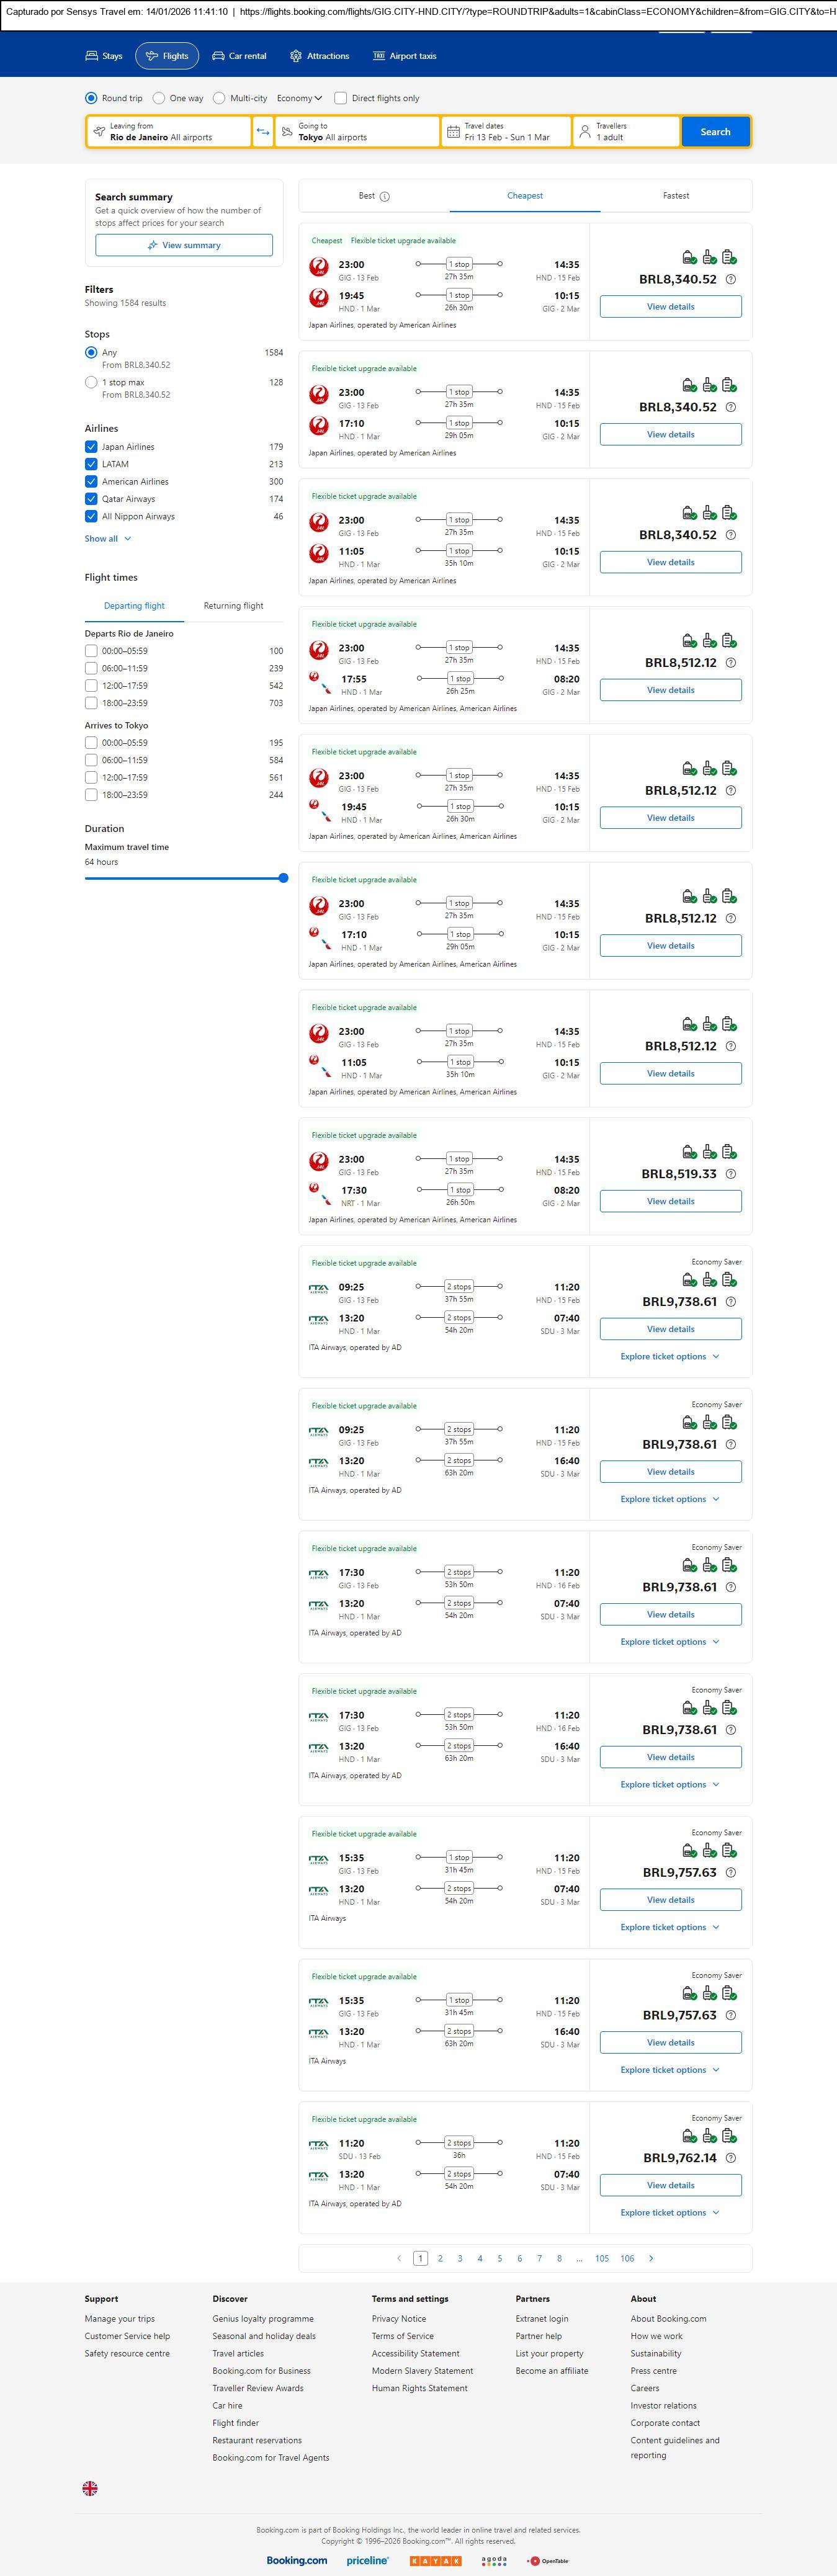Uncheck the Qatar Airways airline filter
837x2576 pixels.
click(x=91, y=499)
